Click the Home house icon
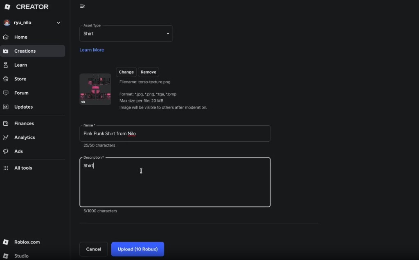 point(6,37)
